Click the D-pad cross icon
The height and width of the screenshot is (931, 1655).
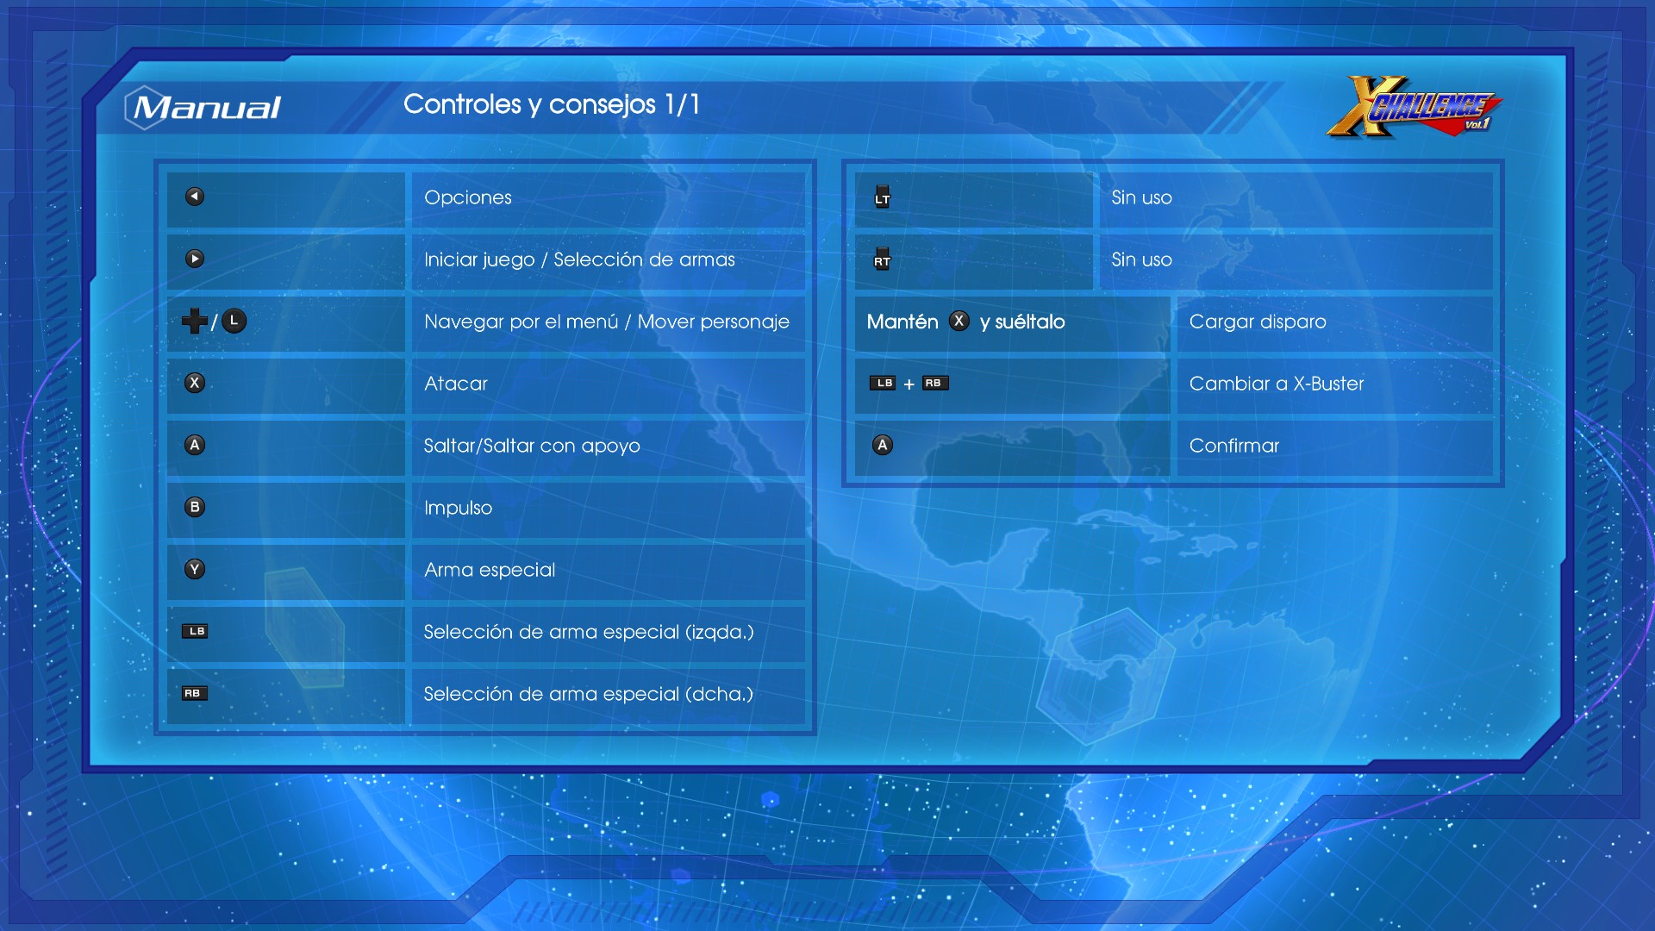coord(194,321)
